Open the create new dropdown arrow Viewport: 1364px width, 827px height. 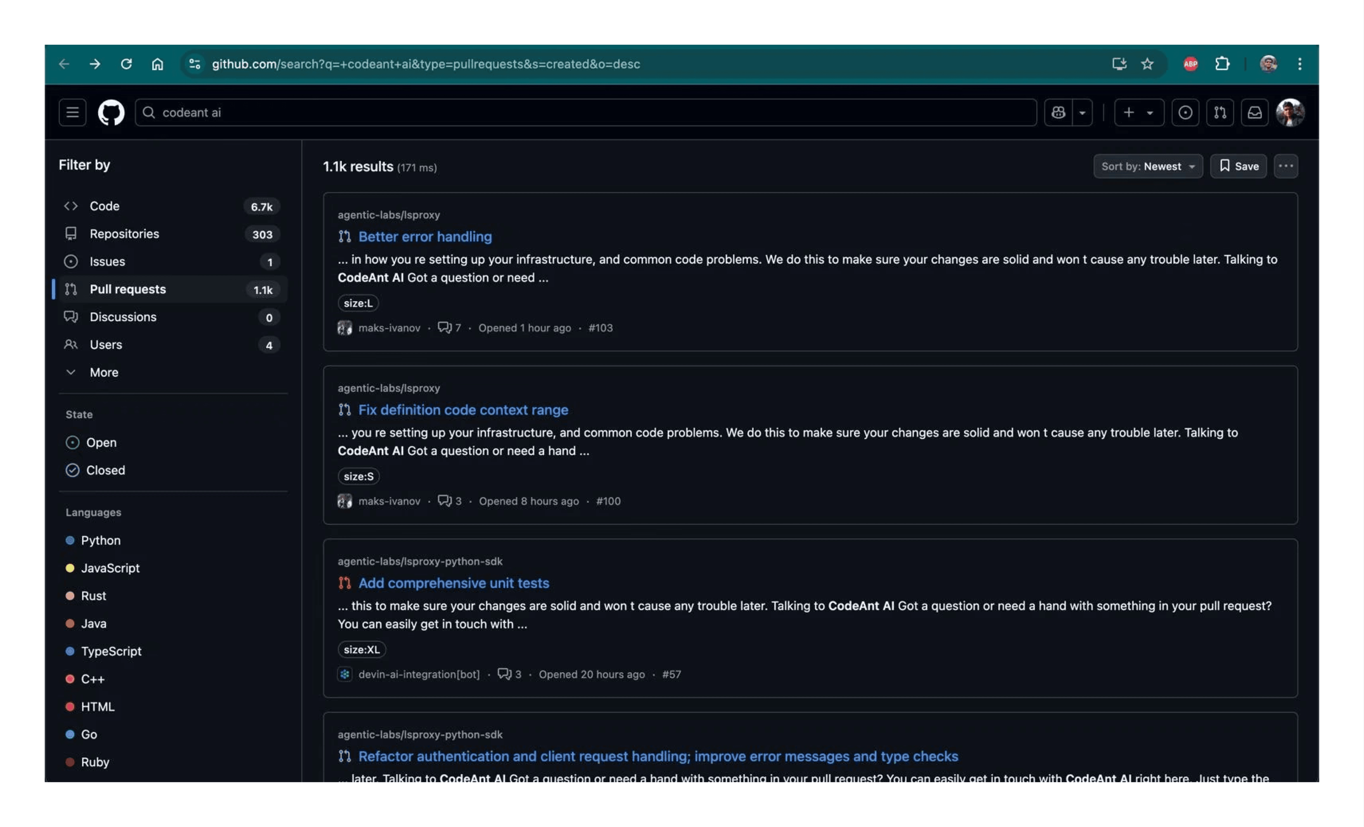1150,112
